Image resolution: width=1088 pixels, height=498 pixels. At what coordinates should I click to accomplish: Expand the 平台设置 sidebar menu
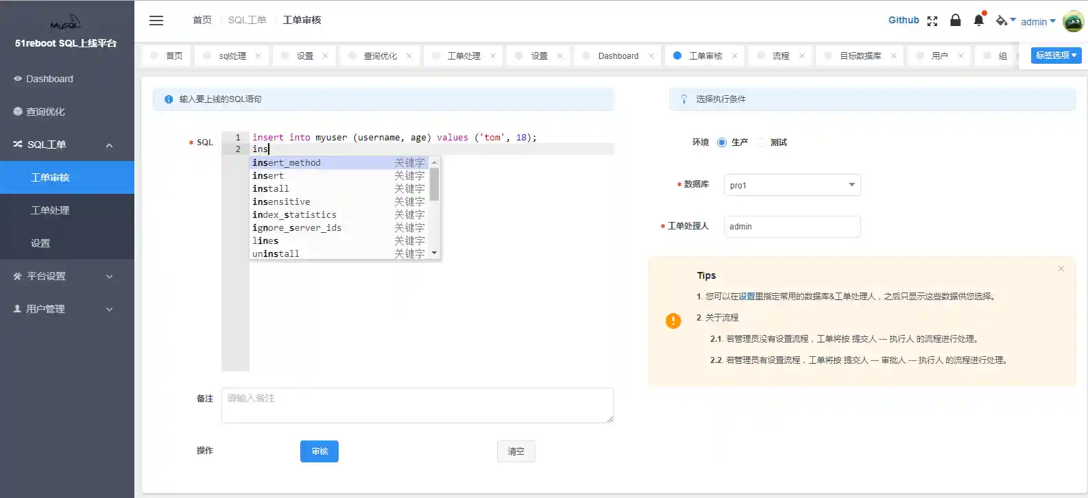67,276
